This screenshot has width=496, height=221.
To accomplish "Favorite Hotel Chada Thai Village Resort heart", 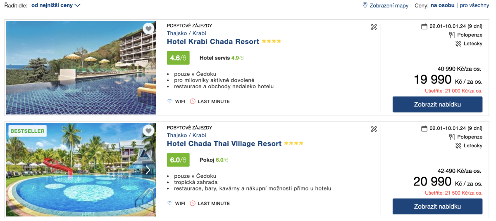I will coord(148,131).
